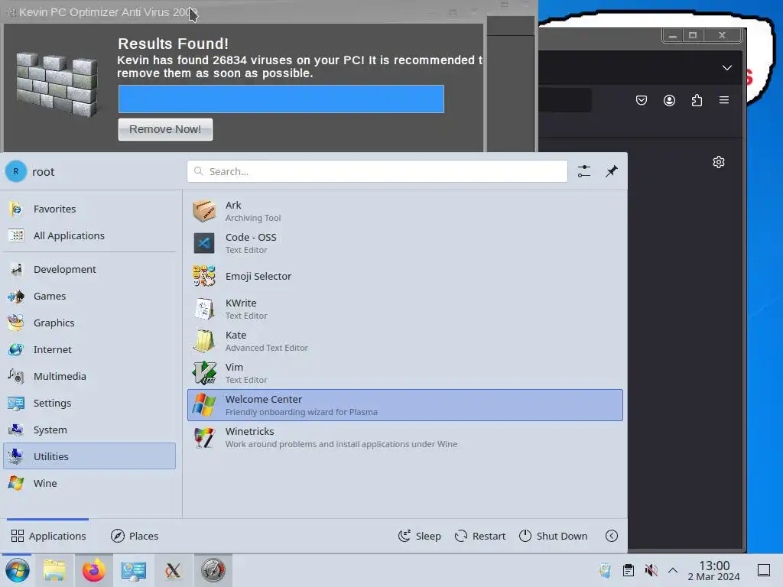Launch Winetricks
Image resolution: width=783 pixels, height=587 pixels.
click(405, 437)
